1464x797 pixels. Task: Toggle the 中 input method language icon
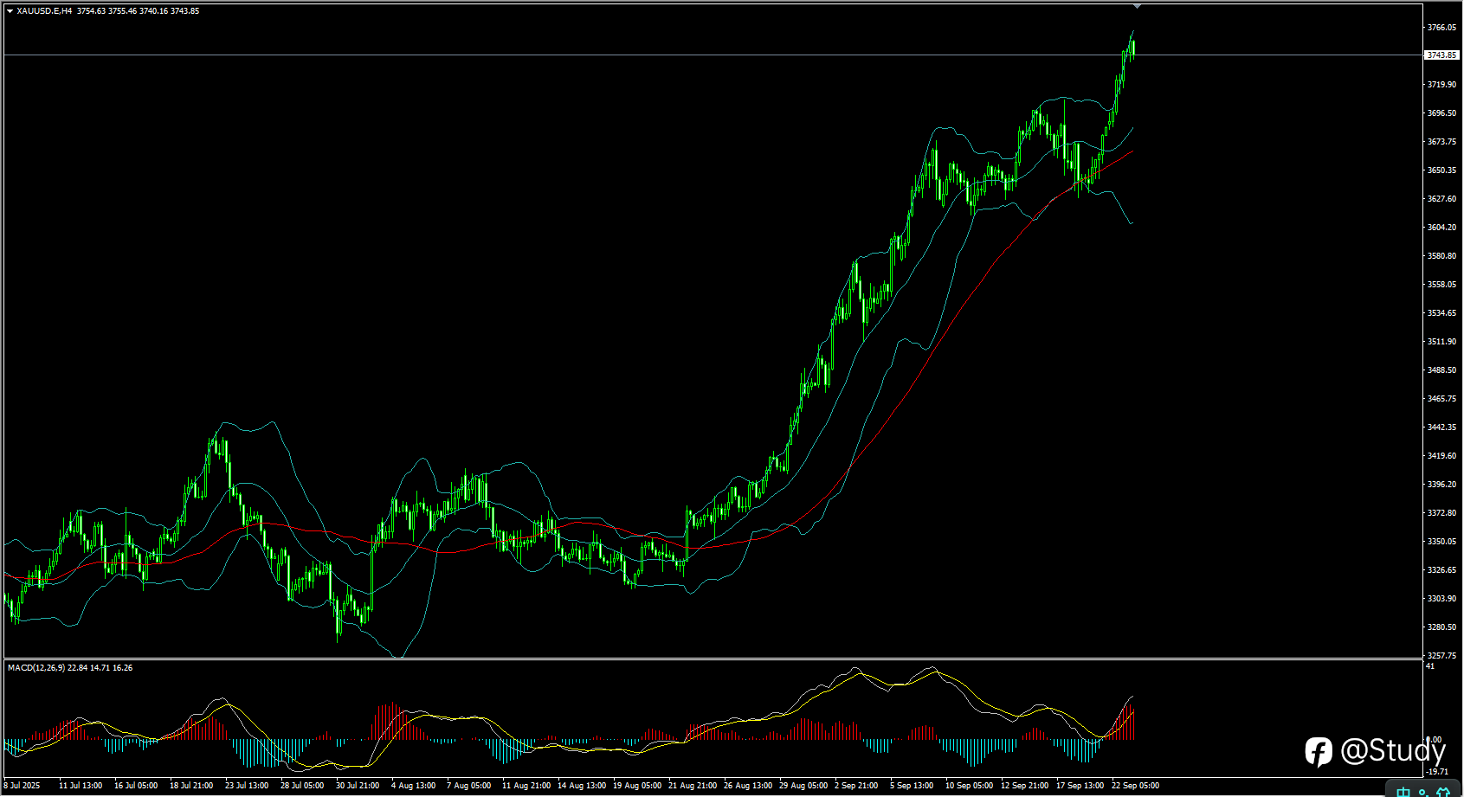click(1403, 791)
